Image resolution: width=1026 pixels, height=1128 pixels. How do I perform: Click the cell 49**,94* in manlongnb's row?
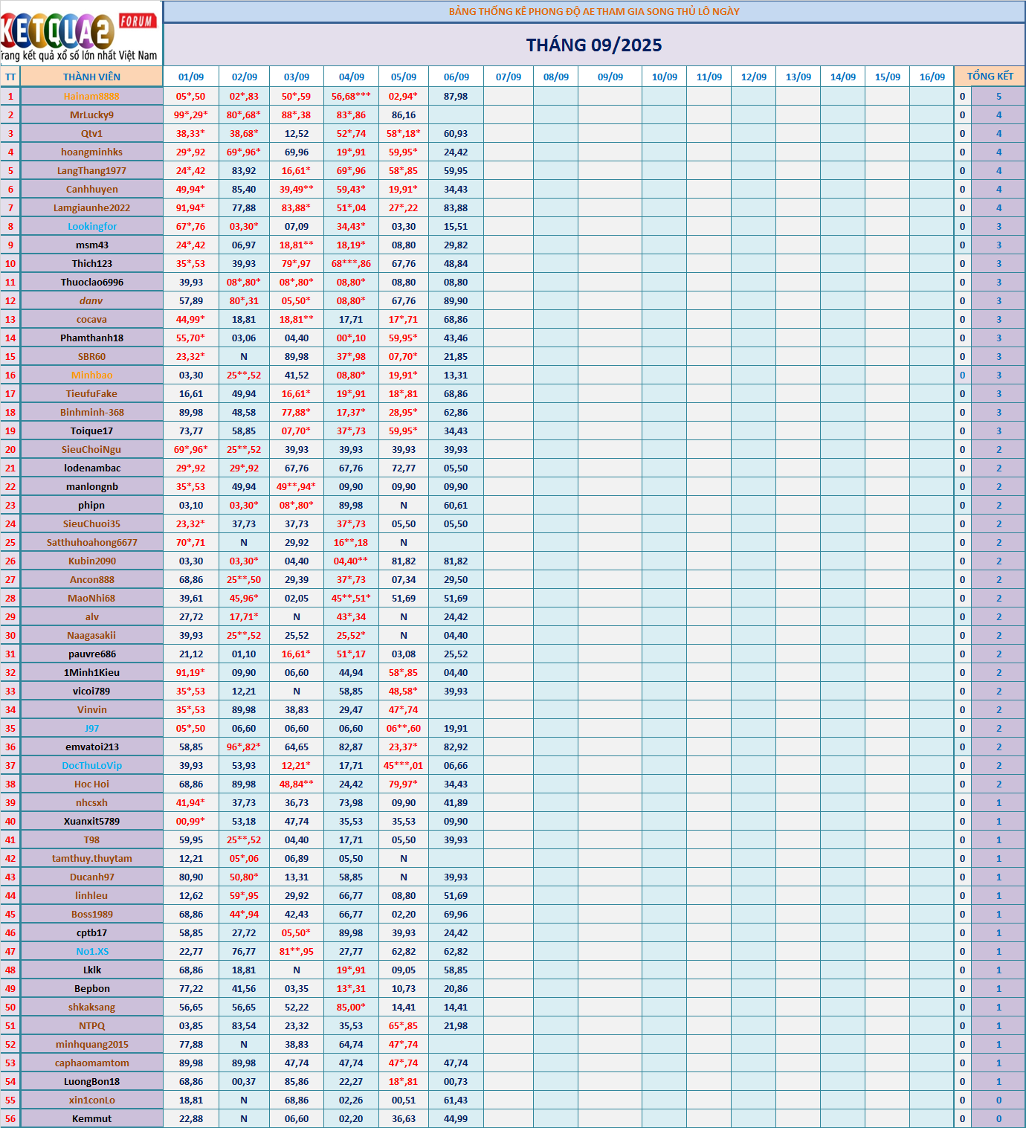296,486
